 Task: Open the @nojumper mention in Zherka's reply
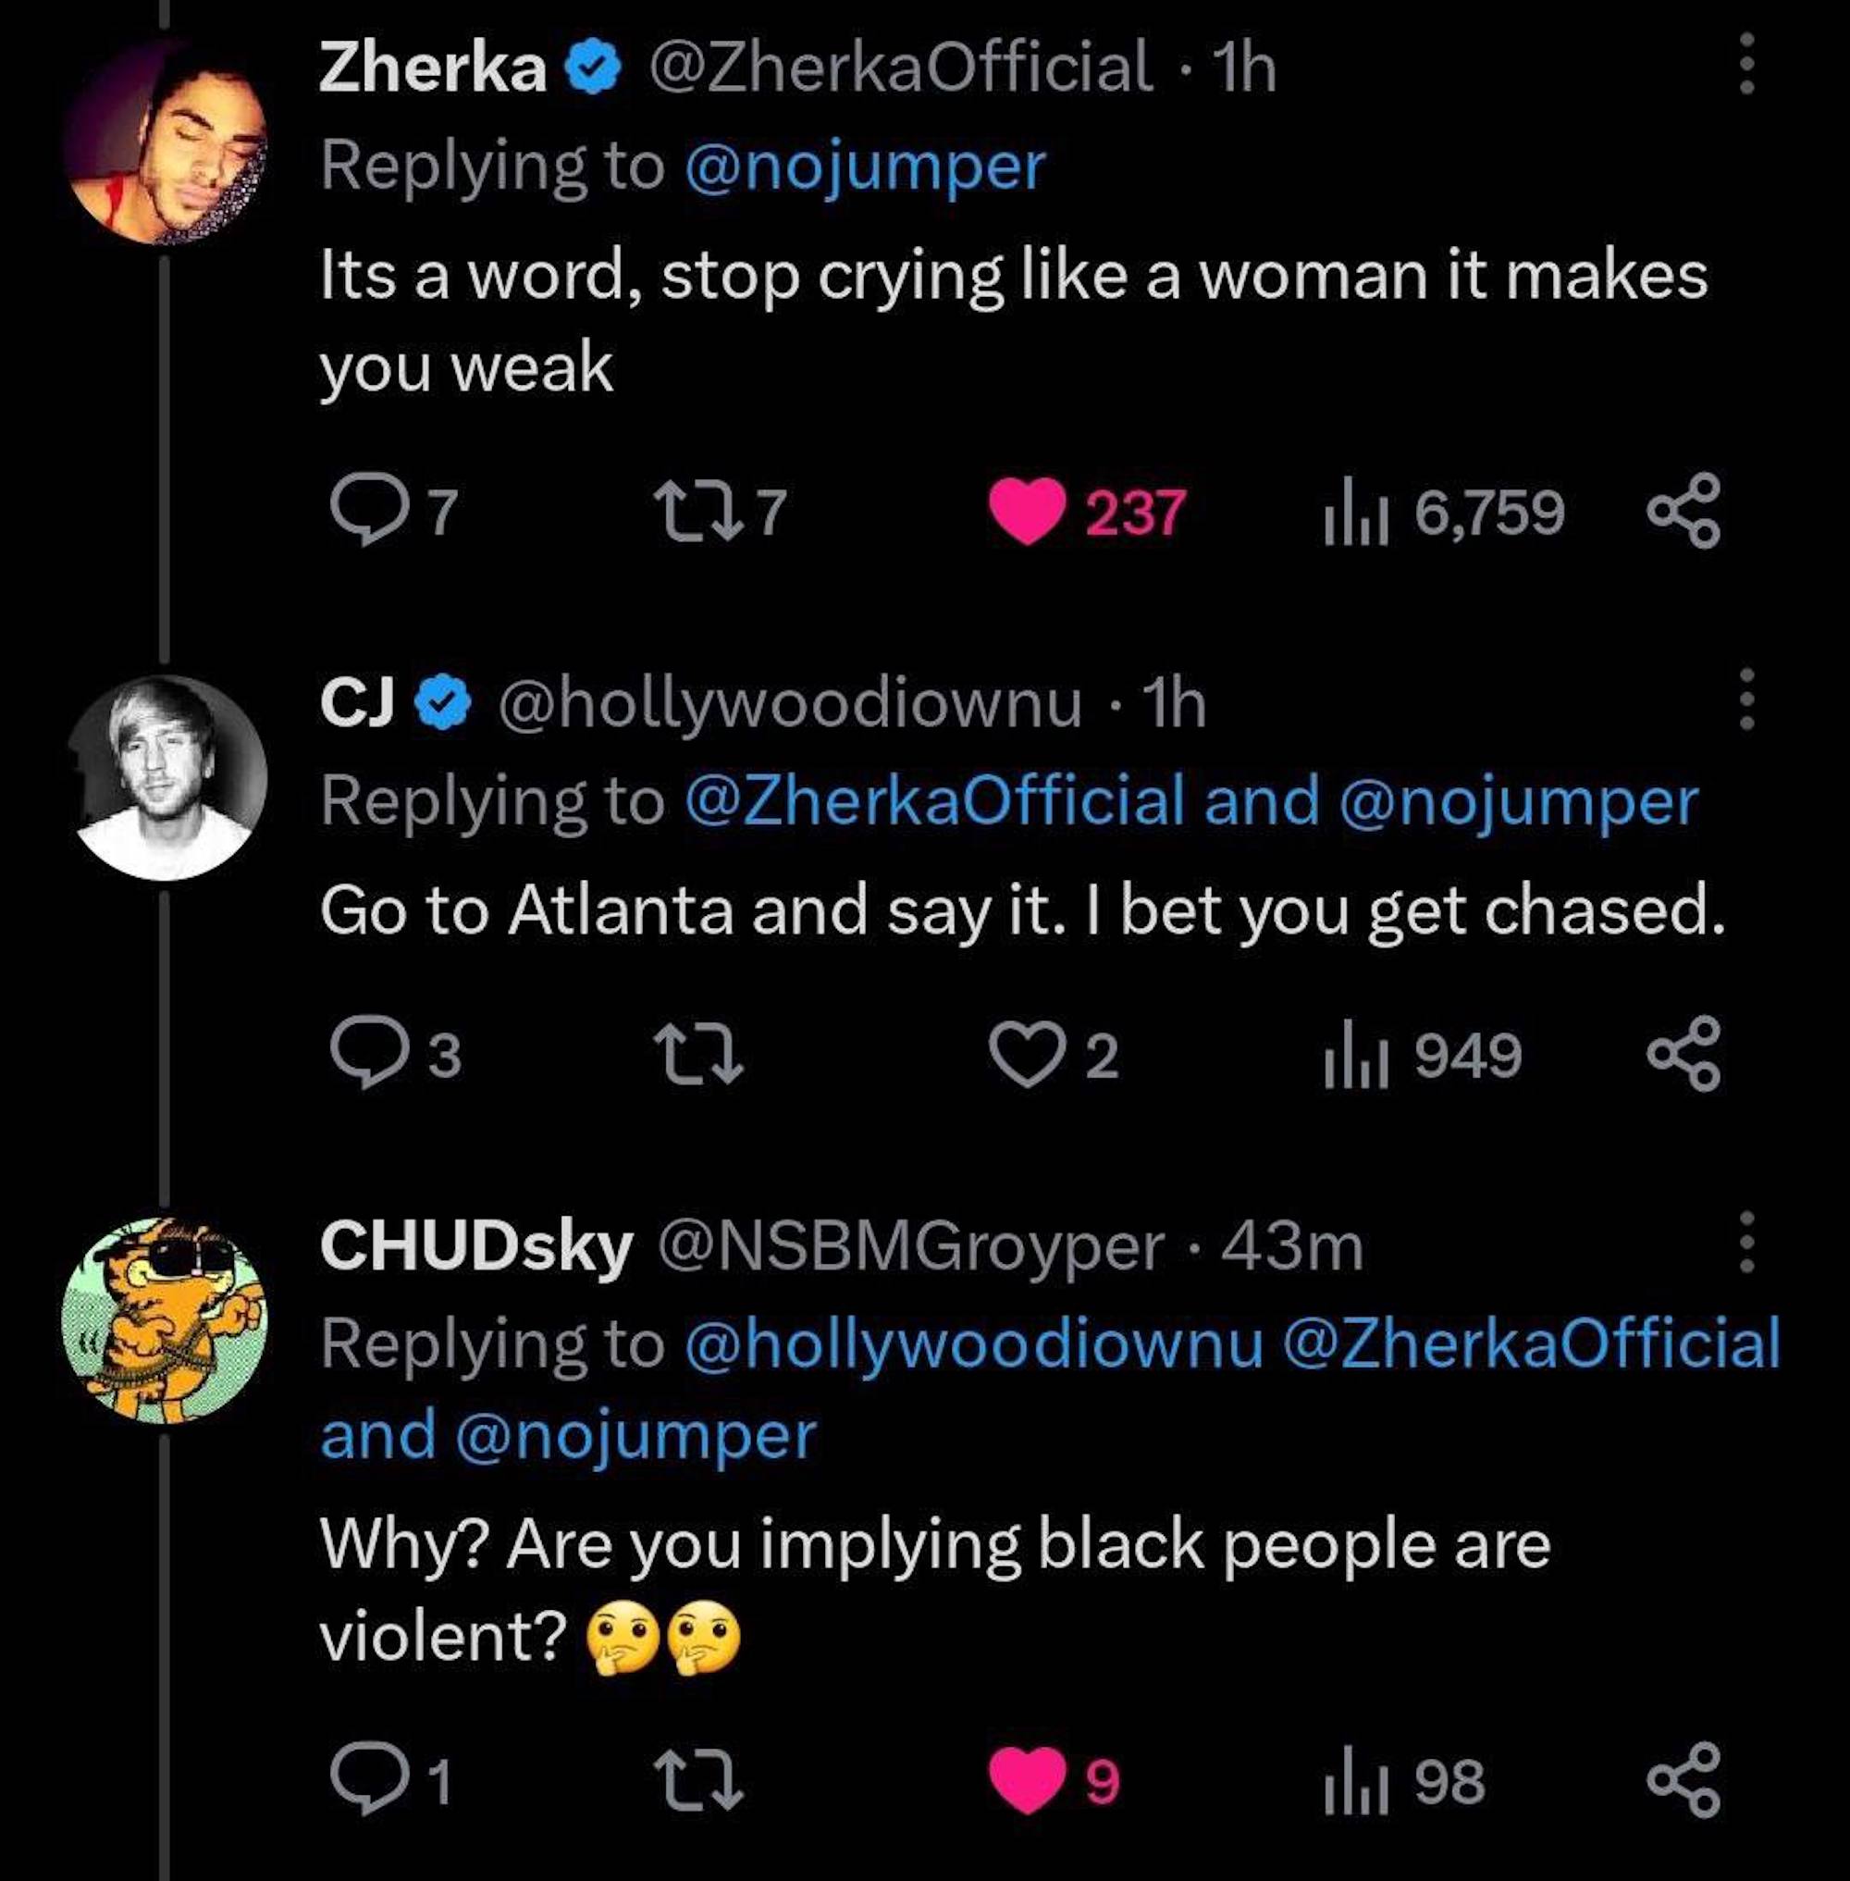[x=865, y=167]
